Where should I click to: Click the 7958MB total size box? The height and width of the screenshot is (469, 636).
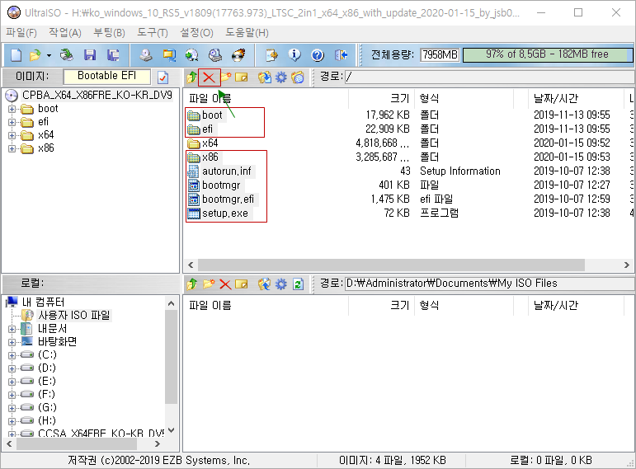(440, 54)
